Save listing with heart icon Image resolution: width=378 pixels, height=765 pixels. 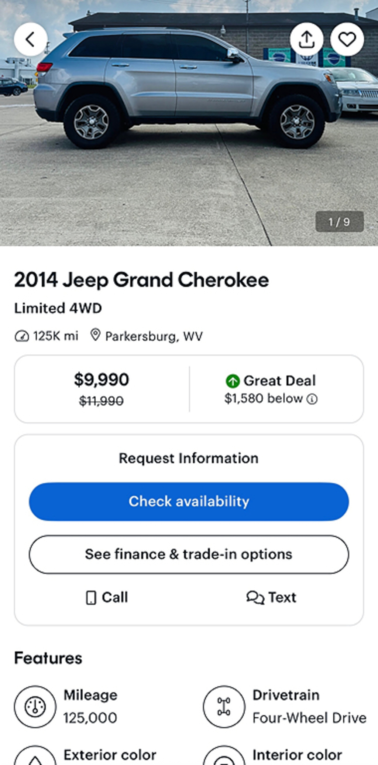coord(347,39)
